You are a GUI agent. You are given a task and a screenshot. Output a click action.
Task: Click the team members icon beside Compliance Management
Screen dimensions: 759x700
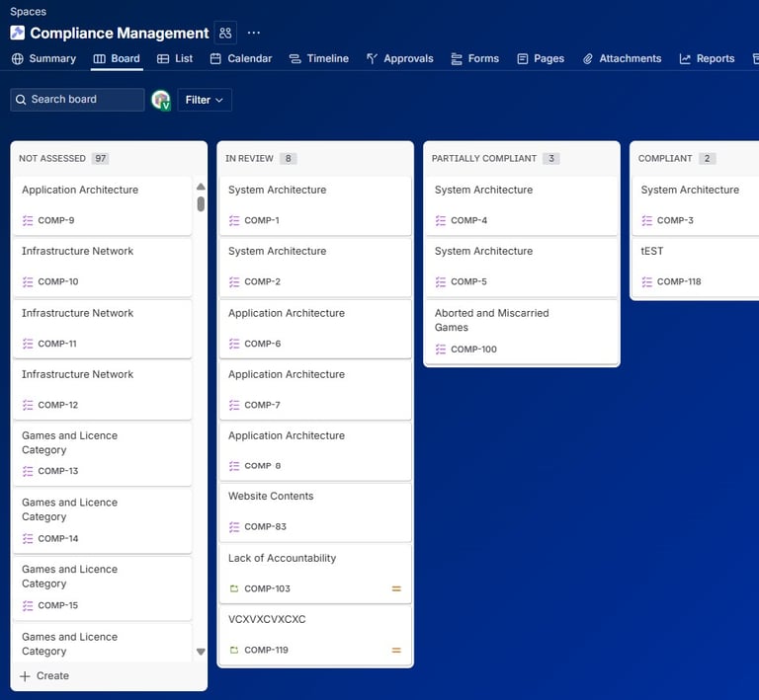(x=225, y=33)
